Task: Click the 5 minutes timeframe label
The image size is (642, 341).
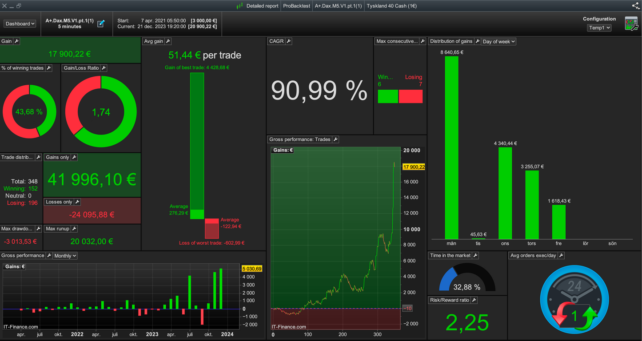Action: 70,27
